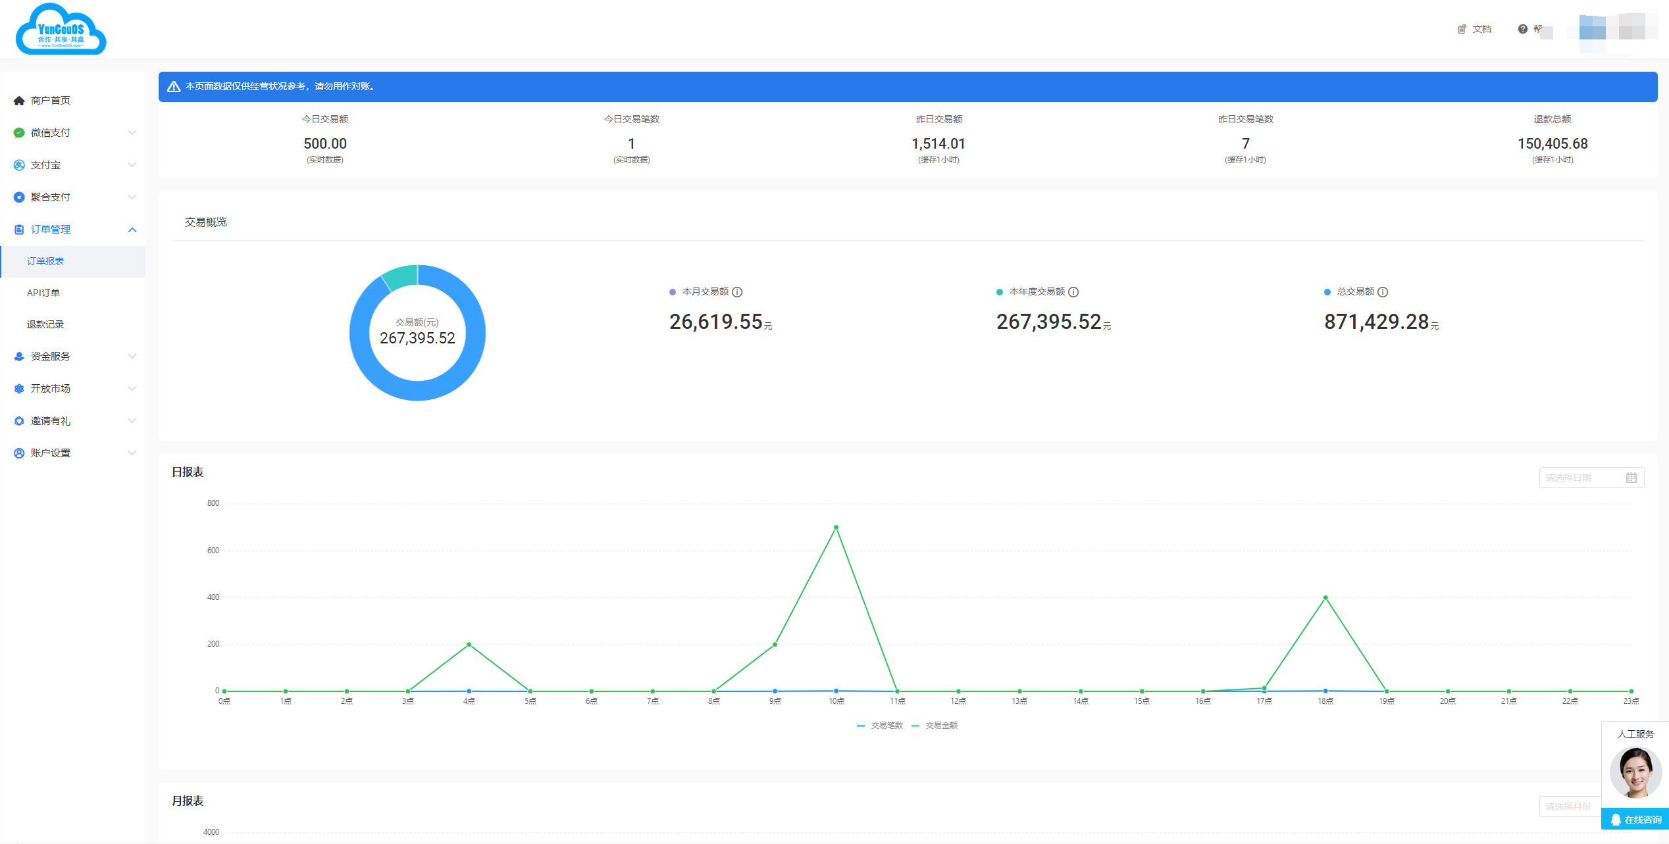Click the blurred user avatar in header
The width and height of the screenshot is (1669, 844).
[1592, 29]
